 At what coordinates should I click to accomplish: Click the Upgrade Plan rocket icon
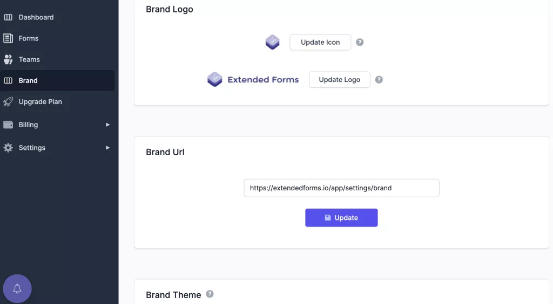(x=8, y=101)
